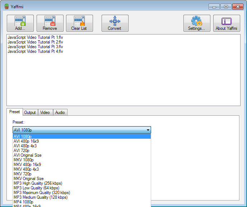Choose MP3 Medium Quality (128 kbps)

(x=82, y=197)
